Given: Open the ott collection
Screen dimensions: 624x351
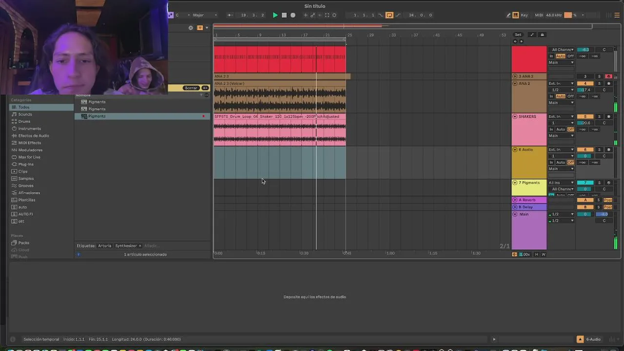Looking at the screenshot, I should pyautogui.click(x=21, y=221).
